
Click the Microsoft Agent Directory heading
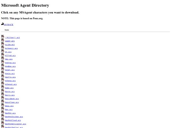(x=25, y=5)
